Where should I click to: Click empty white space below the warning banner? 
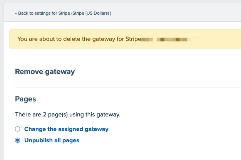tap(123, 58)
